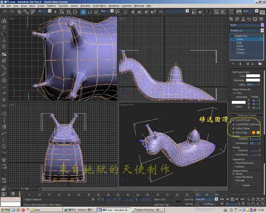Enable Separate By Materials checkbox
Screen dimensions: 266x213
(234, 167)
